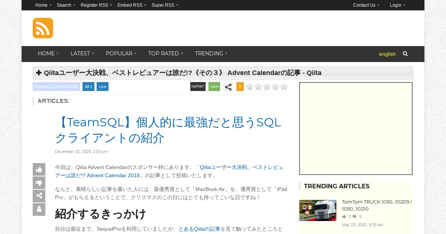Screen dimensions: 446x234
Task: Open the TRENDING menu
Action: (211, 53)
